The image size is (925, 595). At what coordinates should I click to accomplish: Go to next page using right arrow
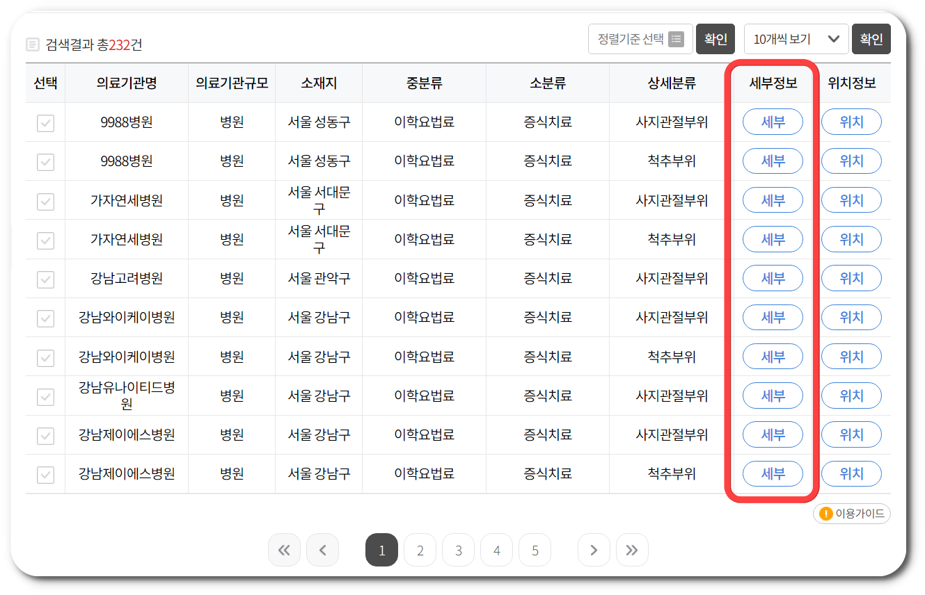594,550
